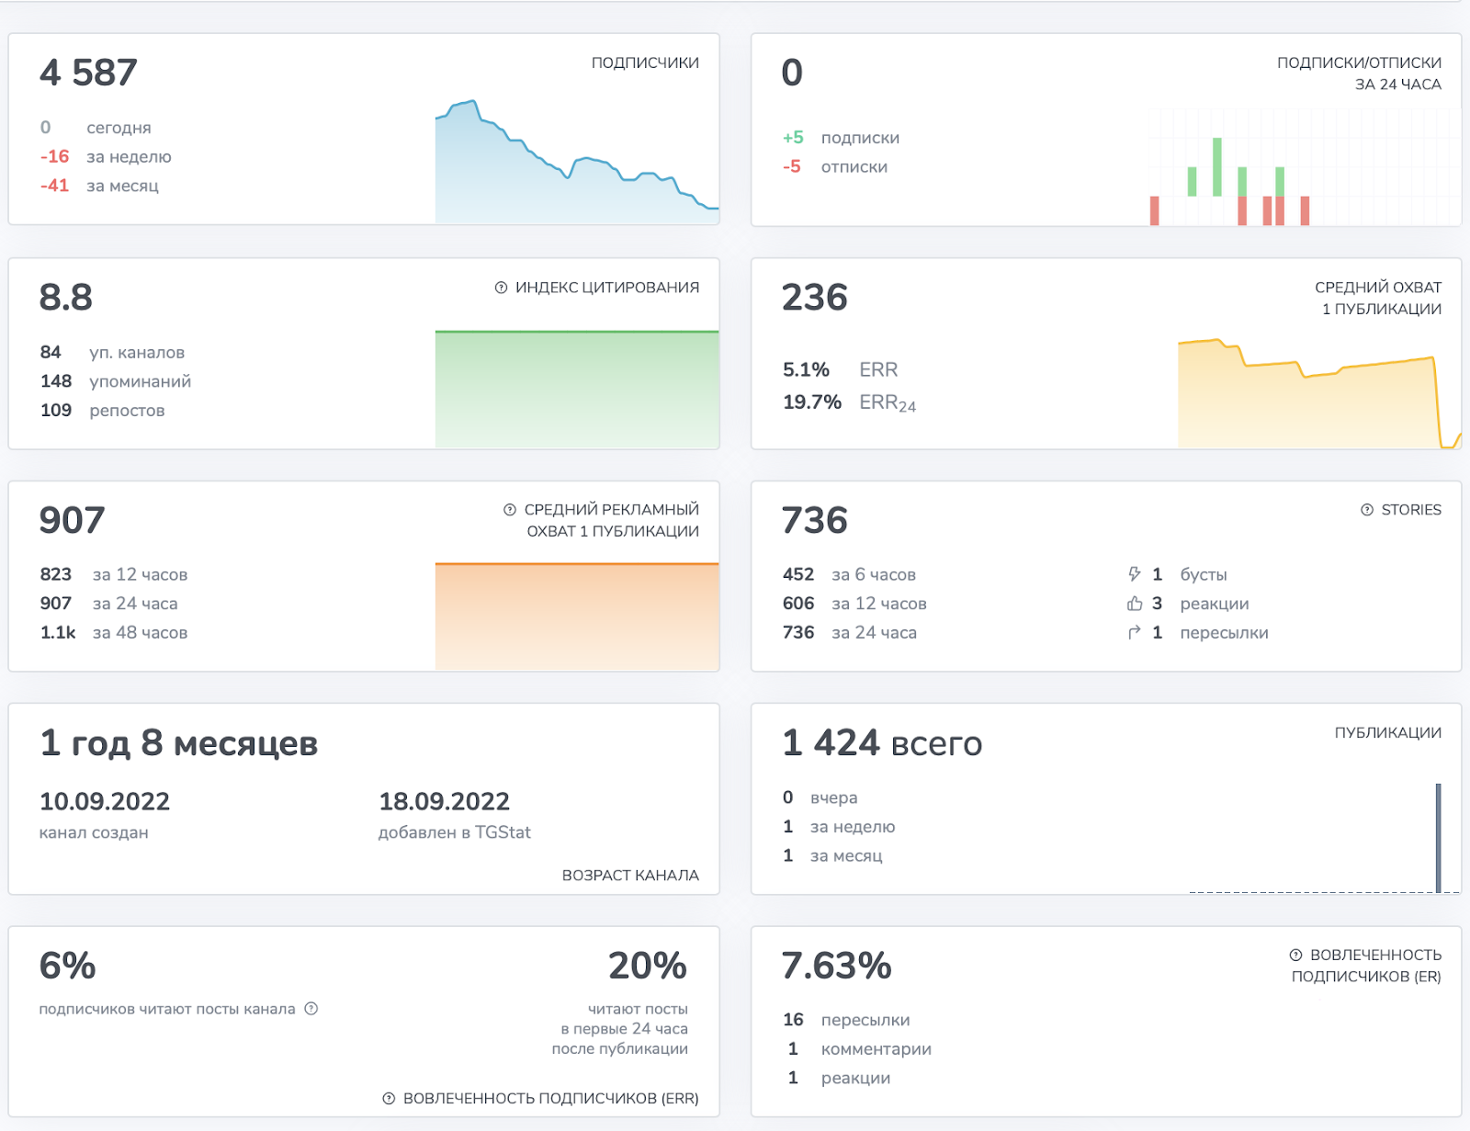The height and width of the screenshot is (1131, 1470).
Task: Click '109' репостов row
Action: point(102,411)
